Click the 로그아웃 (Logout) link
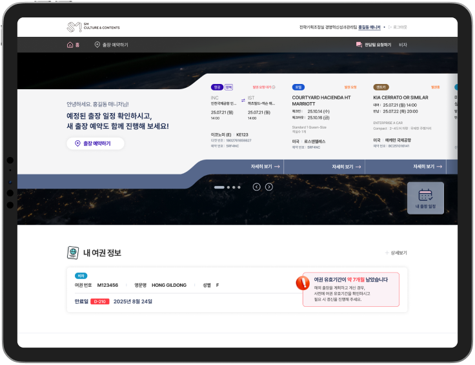The height and width of the screenshot is (365, 475). 398,27
